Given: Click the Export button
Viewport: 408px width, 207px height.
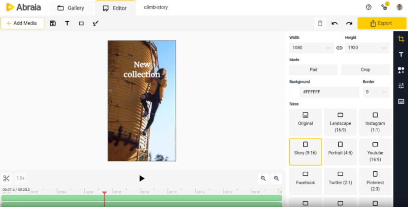Looking at the screenshot, I should [382, 23].
